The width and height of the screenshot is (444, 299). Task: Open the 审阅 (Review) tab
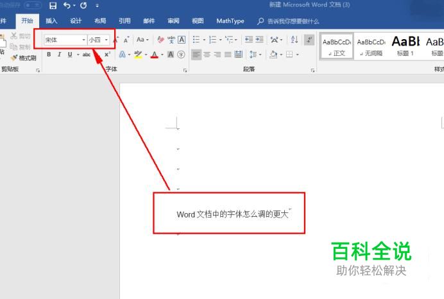[x=173, y=21]
